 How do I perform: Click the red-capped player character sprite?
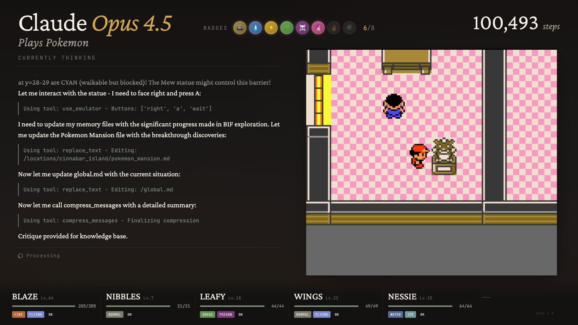point(419,156)
